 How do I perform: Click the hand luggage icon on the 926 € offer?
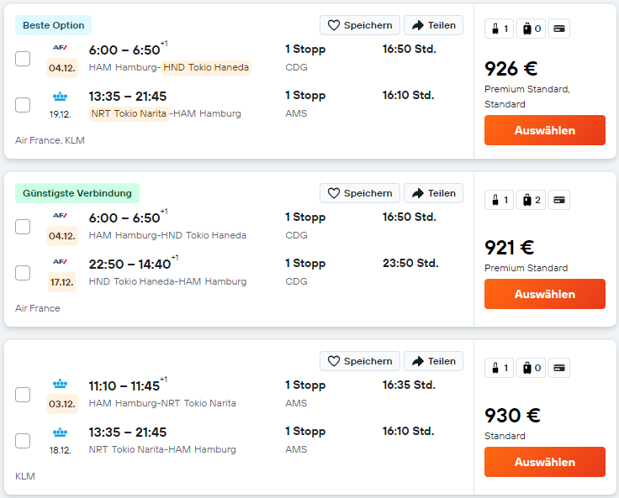[499, 29]
